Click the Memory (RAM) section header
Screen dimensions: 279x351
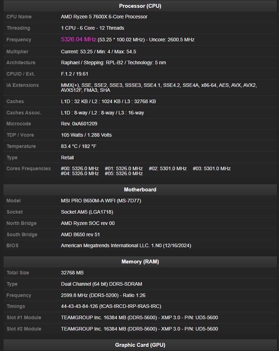coord(140,262)
